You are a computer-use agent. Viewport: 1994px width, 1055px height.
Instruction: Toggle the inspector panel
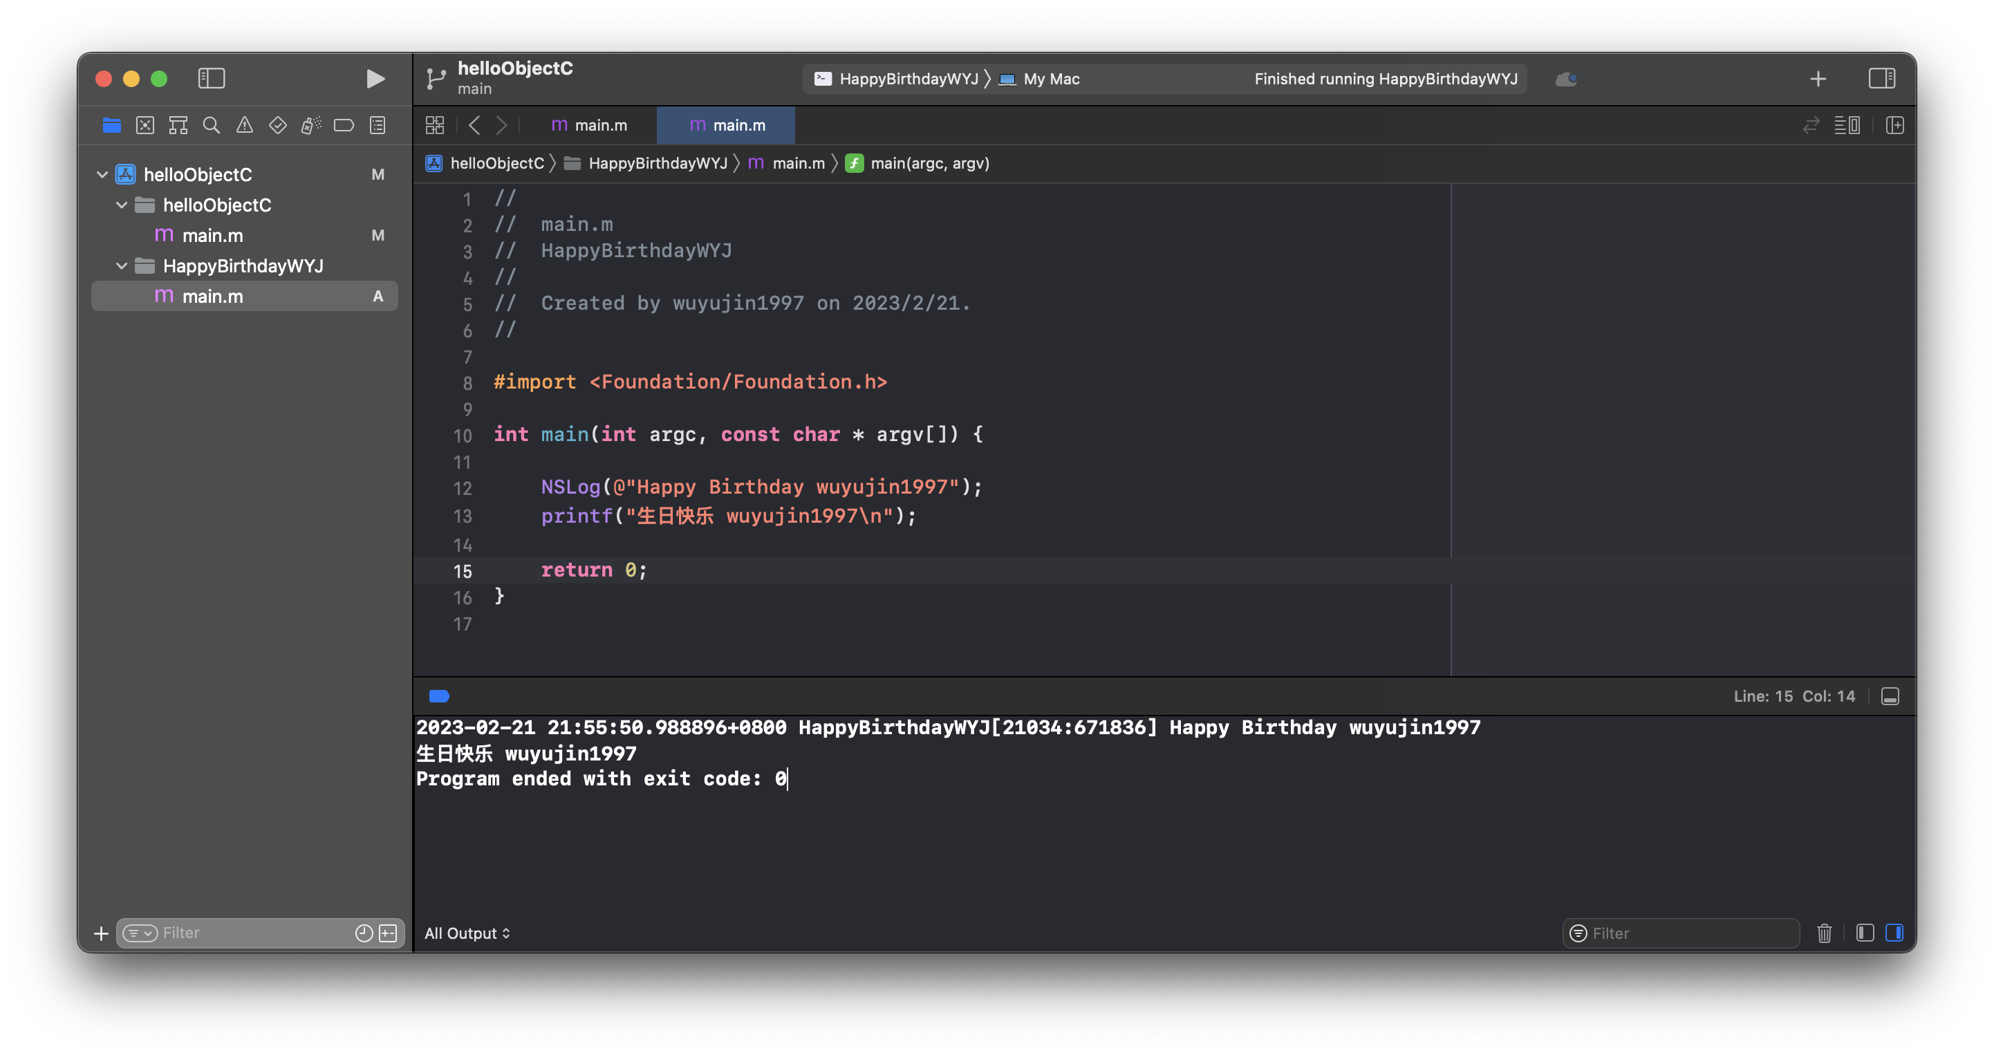[1882, 78]
